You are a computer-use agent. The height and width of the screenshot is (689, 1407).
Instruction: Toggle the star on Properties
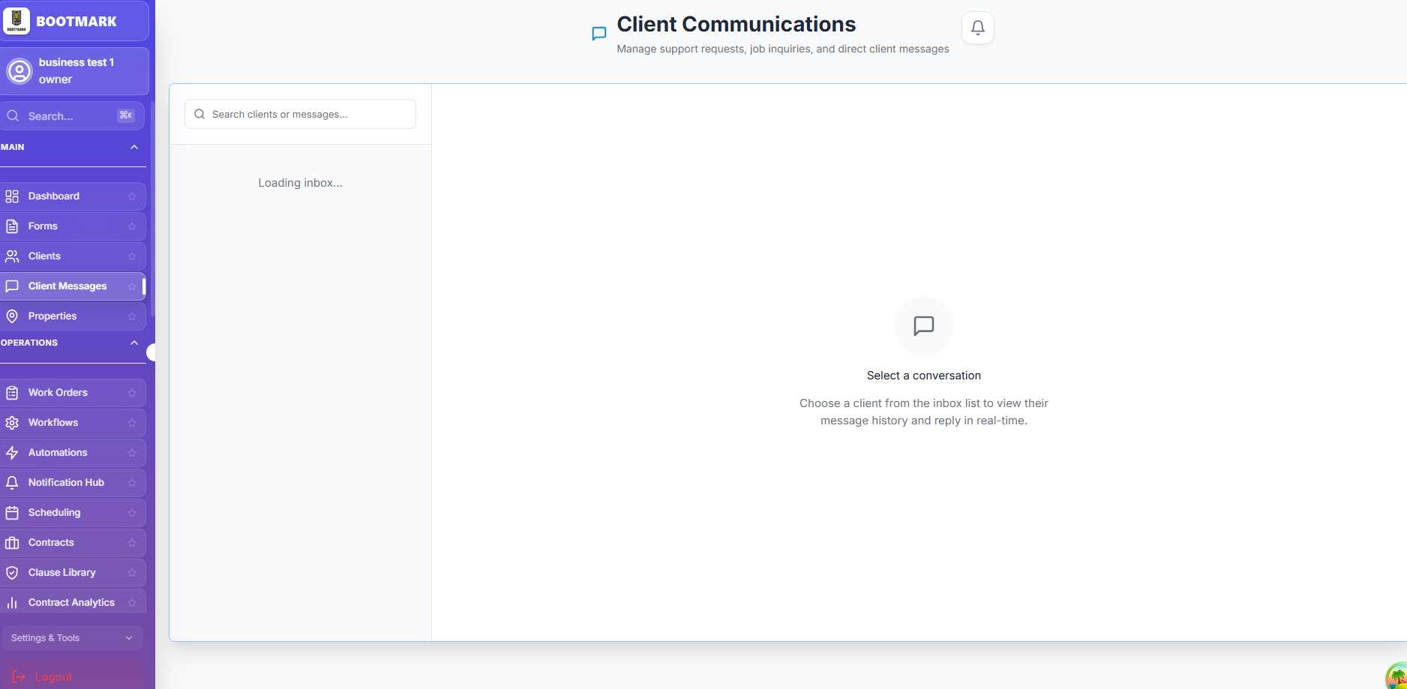pos(132,316)
